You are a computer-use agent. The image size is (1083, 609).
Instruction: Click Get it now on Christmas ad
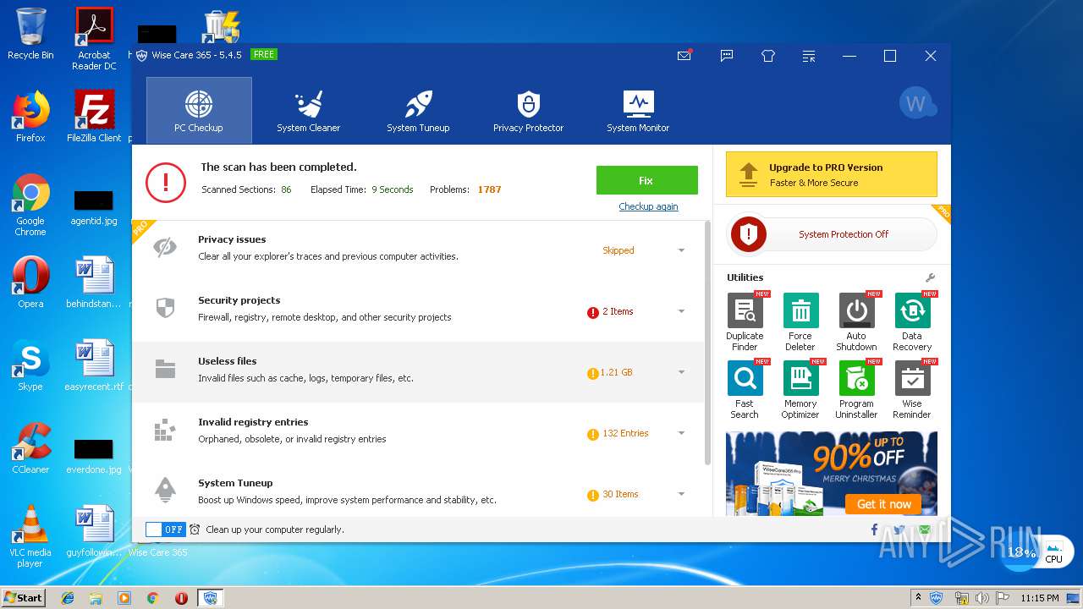(883, 504)
